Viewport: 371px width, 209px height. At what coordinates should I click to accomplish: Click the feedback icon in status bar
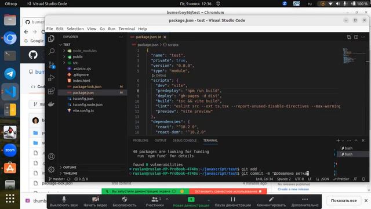click(x=355, y=179)
